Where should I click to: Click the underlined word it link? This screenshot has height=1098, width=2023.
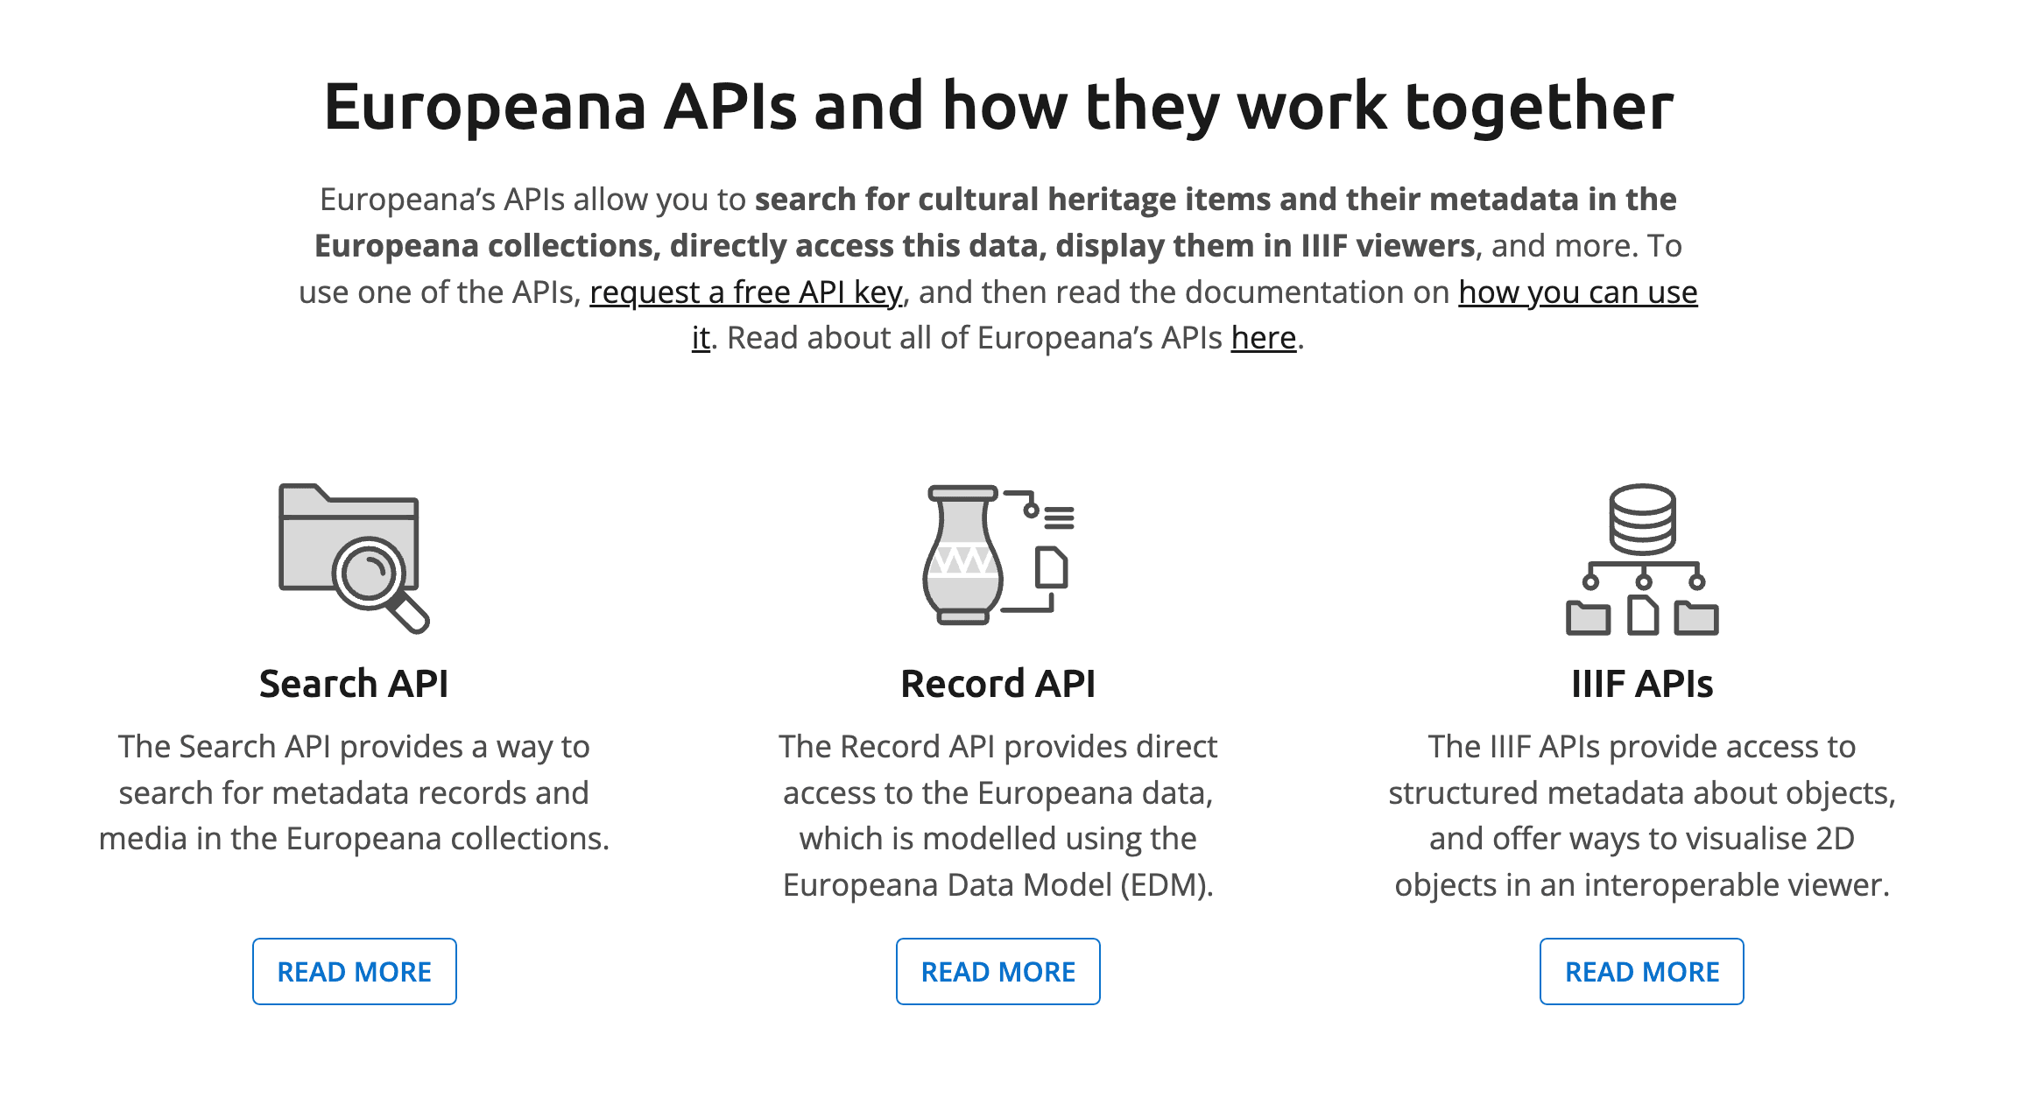(700, 338)
